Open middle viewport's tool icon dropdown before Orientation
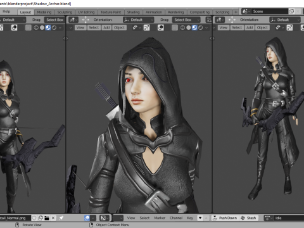This screenshot has width=304, height=228. (x=73, y=20)
